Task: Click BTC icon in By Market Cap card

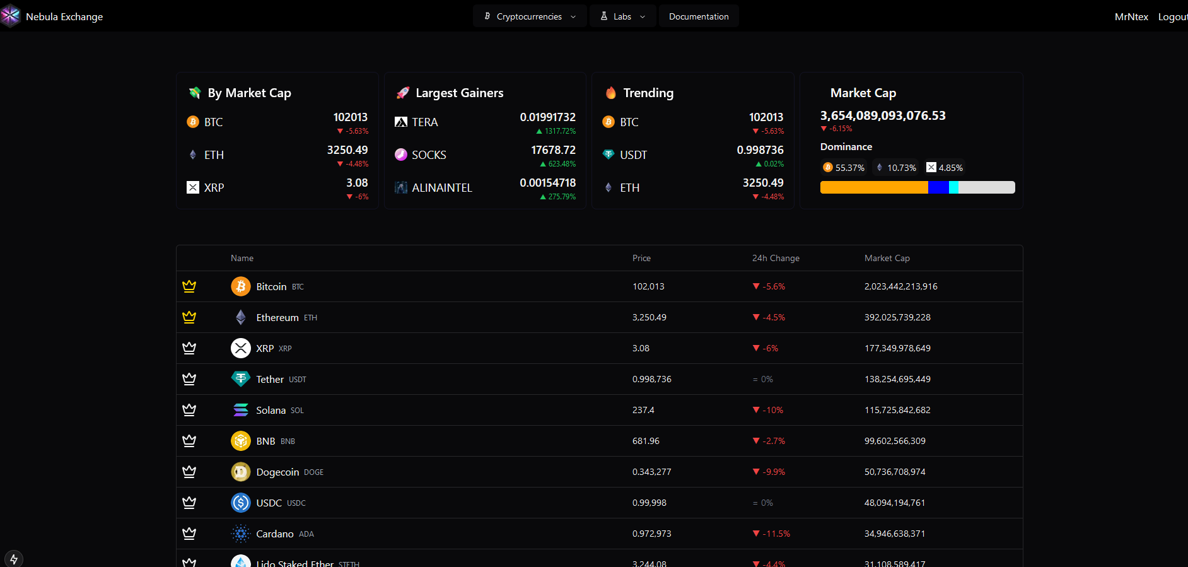Action: pos(193,122)
